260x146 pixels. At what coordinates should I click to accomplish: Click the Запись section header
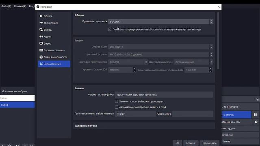pos(79,88)
